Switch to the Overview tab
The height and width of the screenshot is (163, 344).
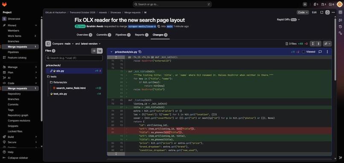point(84,35)
